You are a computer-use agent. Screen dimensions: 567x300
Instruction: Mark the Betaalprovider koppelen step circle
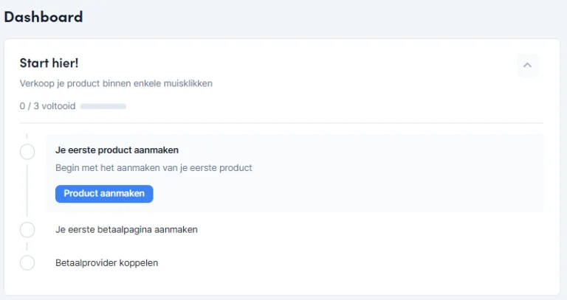(27, 262)
